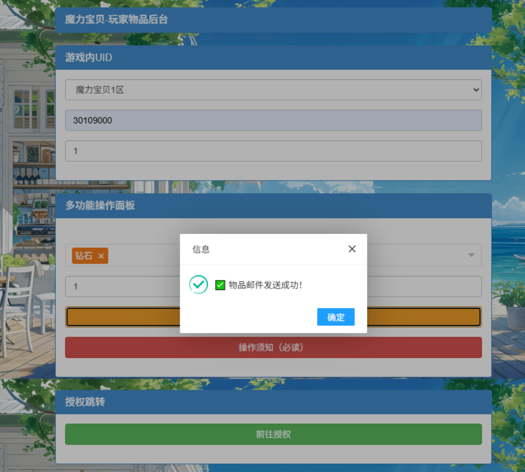
Task: Click the 物品邮件发送成功 message text
Action: 265,285
